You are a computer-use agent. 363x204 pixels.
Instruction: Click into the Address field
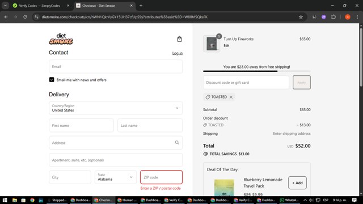[116, 143]
